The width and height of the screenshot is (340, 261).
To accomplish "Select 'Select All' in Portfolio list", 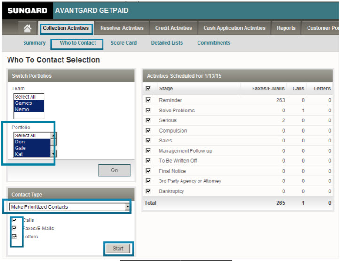I will pyautogui.click(x=32, y=135).
